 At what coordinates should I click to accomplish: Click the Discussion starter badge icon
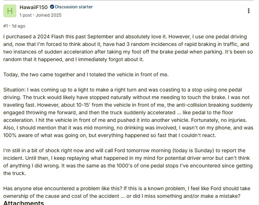tap(52, 7)
